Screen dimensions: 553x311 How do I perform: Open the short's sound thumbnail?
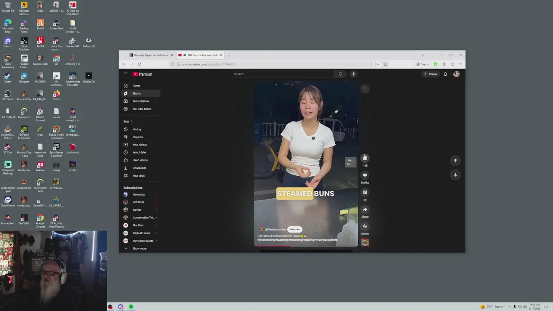[x=365, y=243]
